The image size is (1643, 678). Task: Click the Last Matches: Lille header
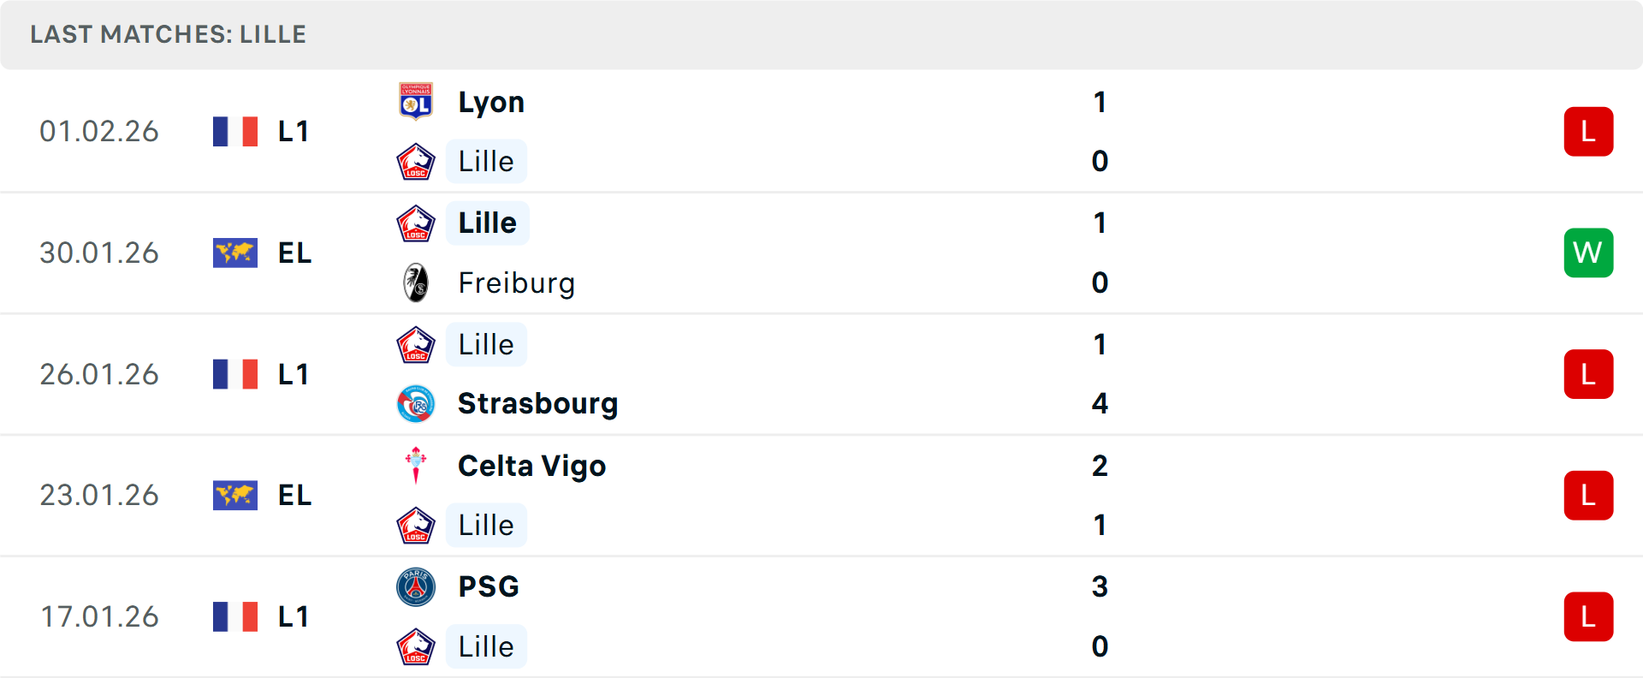(169, 34)
